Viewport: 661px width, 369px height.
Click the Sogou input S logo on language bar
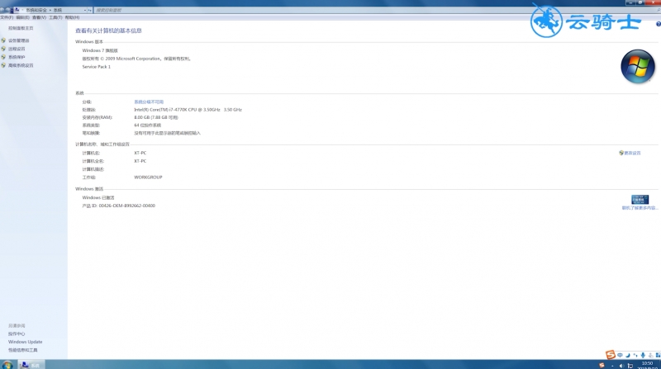tap(611, 355)
